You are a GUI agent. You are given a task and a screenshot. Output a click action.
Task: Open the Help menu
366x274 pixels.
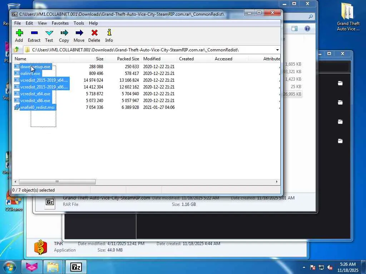[x=93, y=23]
